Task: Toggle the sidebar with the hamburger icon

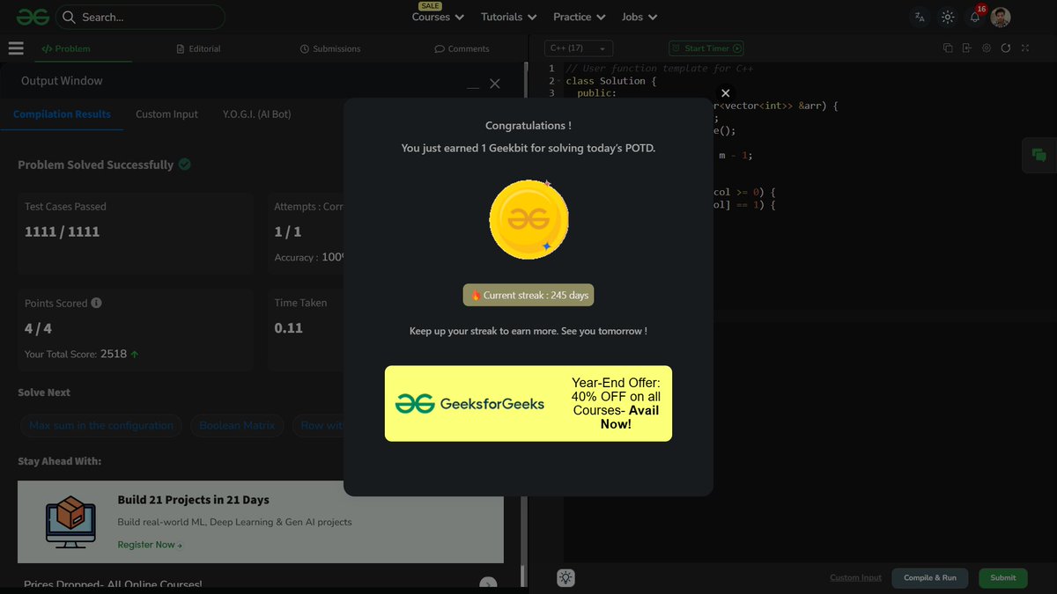Action: click(16, 48)
